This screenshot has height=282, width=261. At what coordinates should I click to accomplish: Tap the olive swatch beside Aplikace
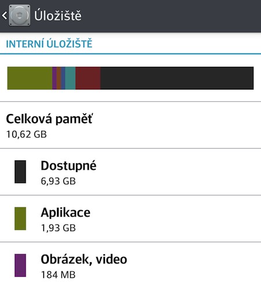(x=20, y=218)
